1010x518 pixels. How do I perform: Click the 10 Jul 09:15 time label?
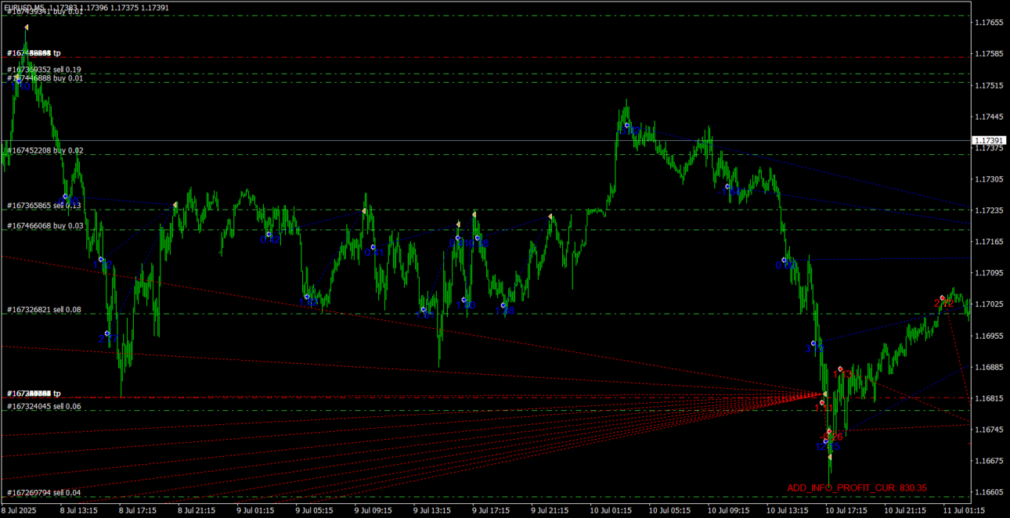[x=727, y=510]
